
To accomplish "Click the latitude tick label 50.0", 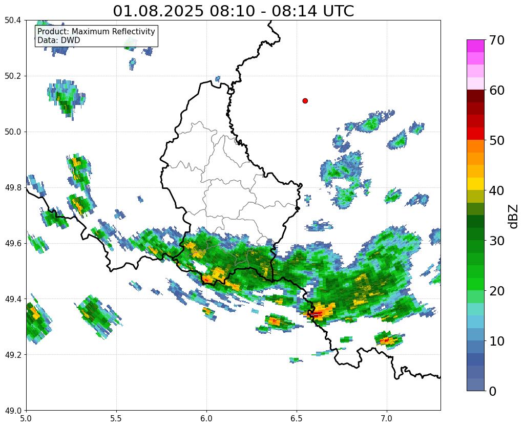I will tap(13, 132).
